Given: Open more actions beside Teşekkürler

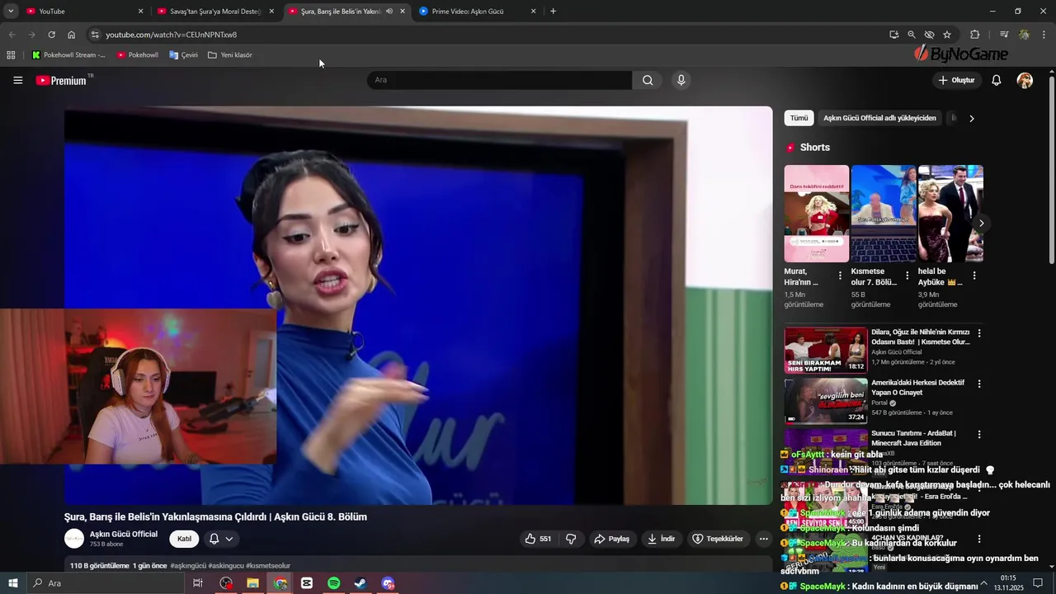Looking at the screenshot, I should pos(763,539).
